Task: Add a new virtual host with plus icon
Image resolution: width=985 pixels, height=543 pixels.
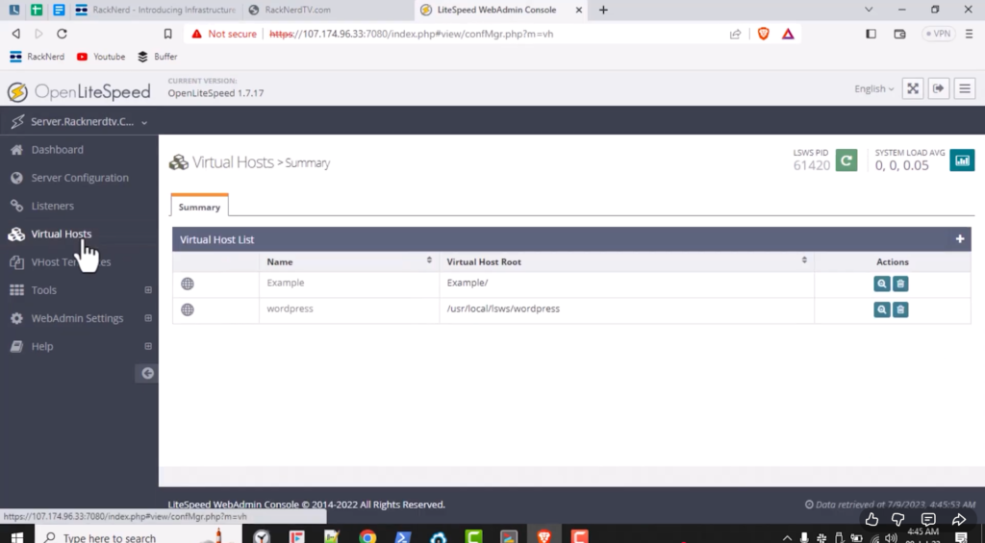Action: (959, 239)
